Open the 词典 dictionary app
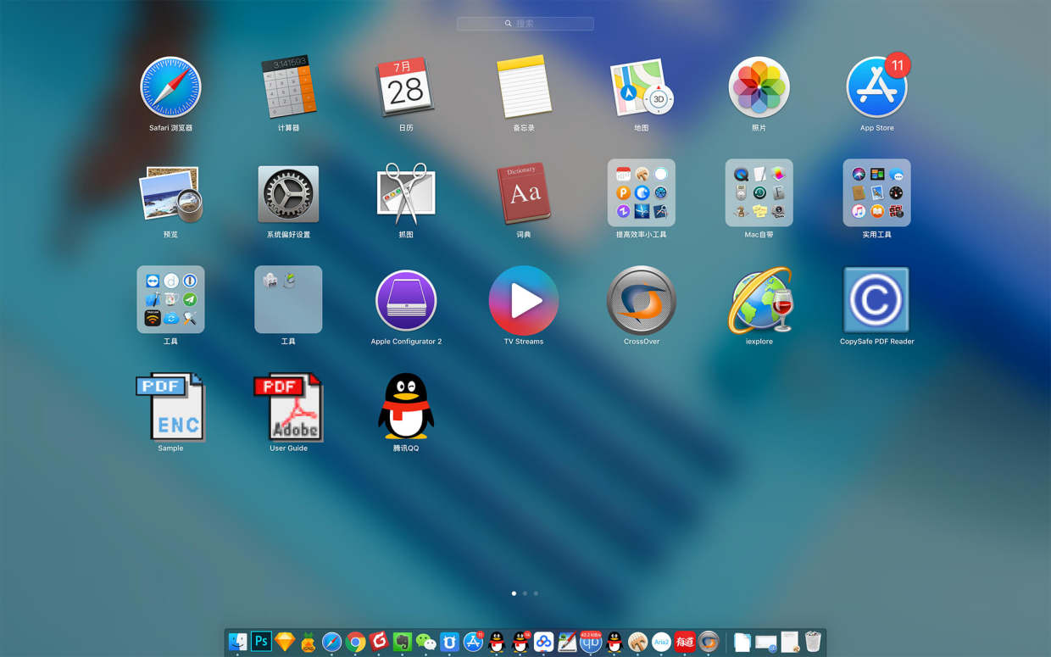This screenshot has height=657, width=1051. (x=524, y=194)
